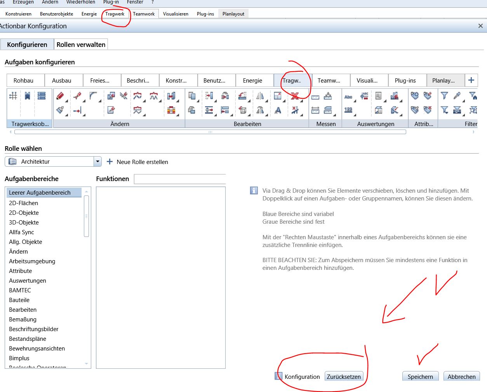487x392 pixels.
Task: Click the Abc text report icon in Auswertungen
Action: coord(348,96)
